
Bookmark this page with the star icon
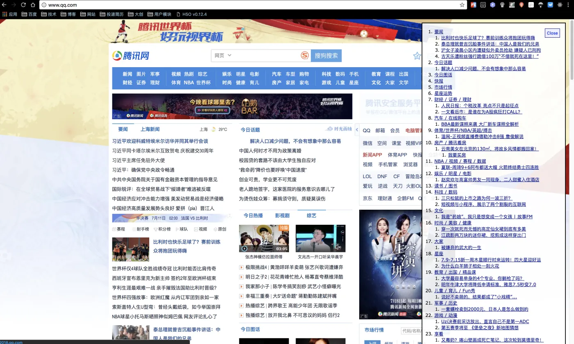click(462, 5)
